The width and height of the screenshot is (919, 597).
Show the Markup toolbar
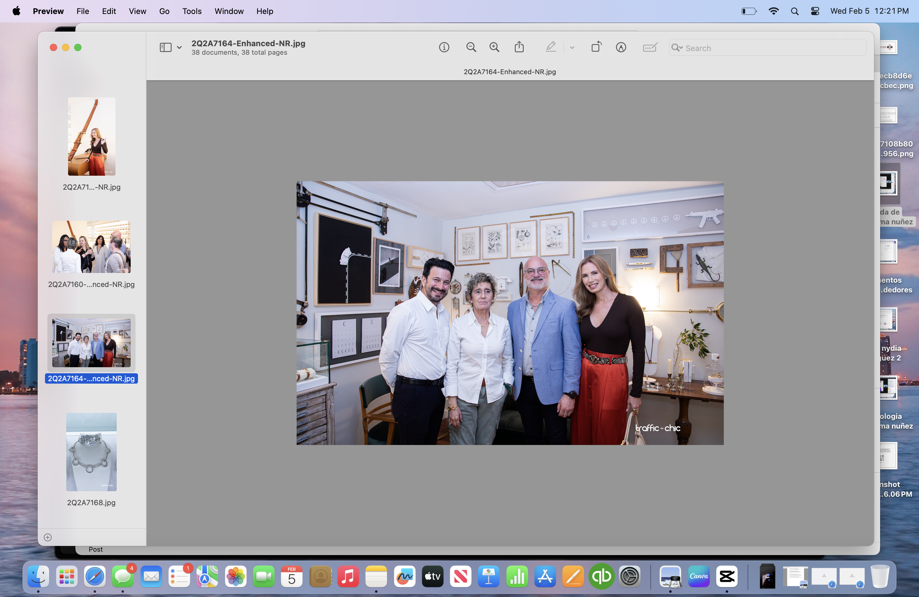[x=621, y=47]
